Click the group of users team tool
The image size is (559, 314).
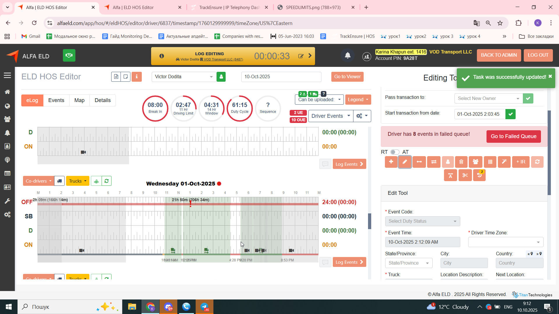point(475,162)
